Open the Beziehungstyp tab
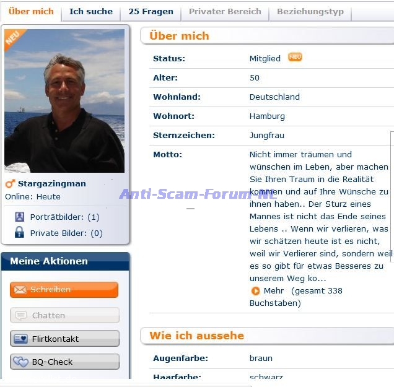The height and width of the screenshot is (387, 394). click(x=310, y=12)
